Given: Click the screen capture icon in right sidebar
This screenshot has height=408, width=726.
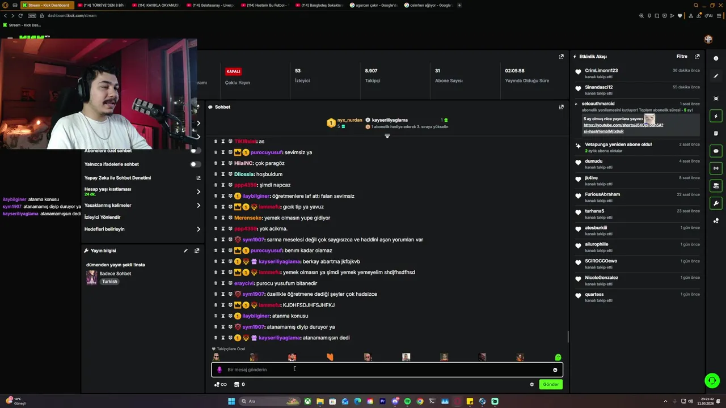Looking at the screenshot, I should 716,99.
